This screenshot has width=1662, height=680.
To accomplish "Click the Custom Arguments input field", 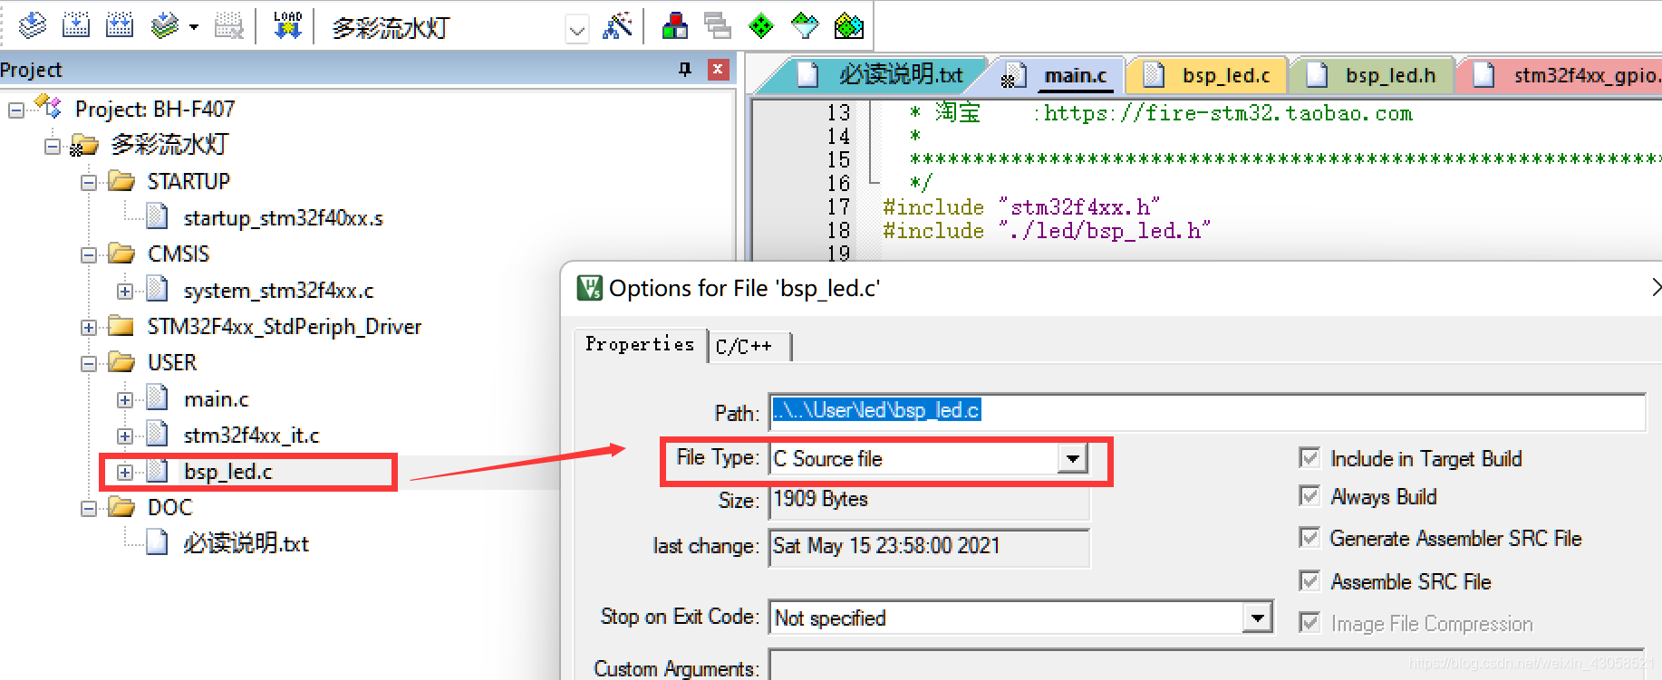I will (1207, 665).
